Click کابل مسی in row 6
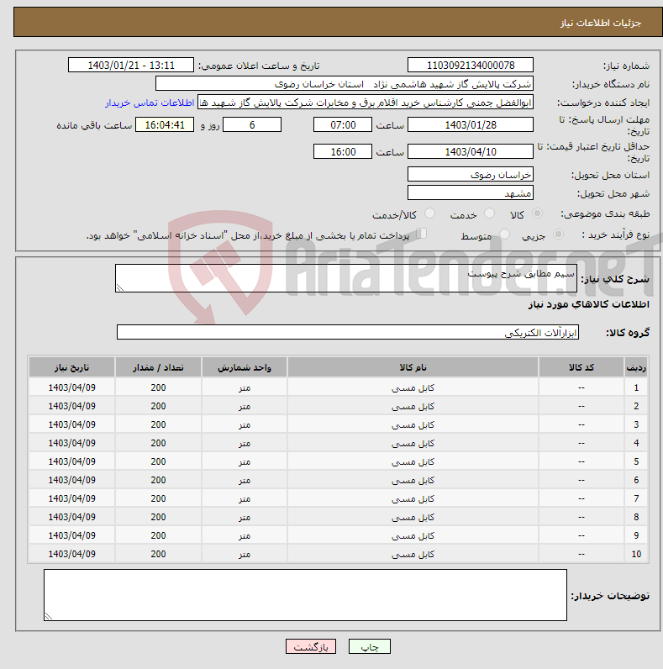 coord(413,480)
